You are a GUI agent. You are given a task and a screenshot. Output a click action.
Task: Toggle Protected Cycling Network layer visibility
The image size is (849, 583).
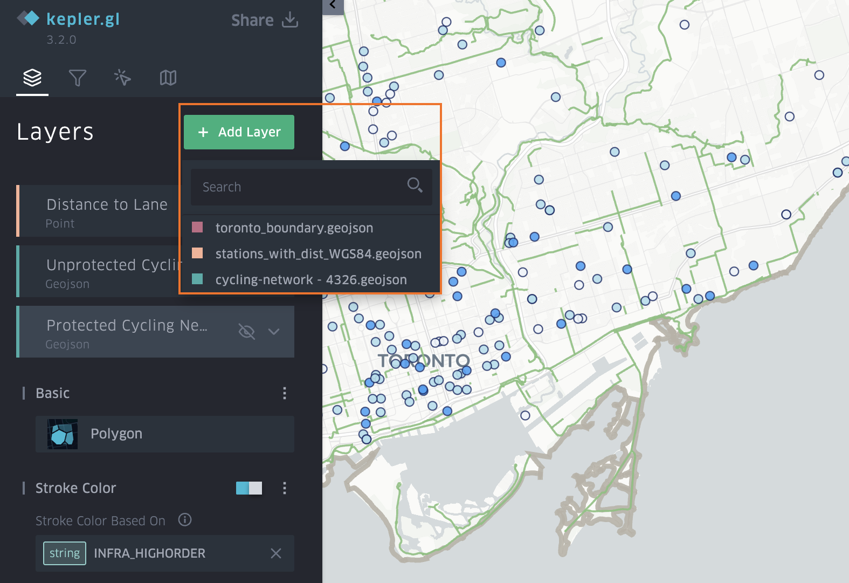tap(246, 332)
